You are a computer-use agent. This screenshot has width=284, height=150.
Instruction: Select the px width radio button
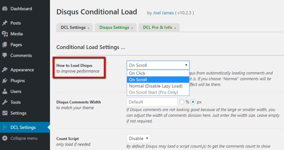pos(193,102)
